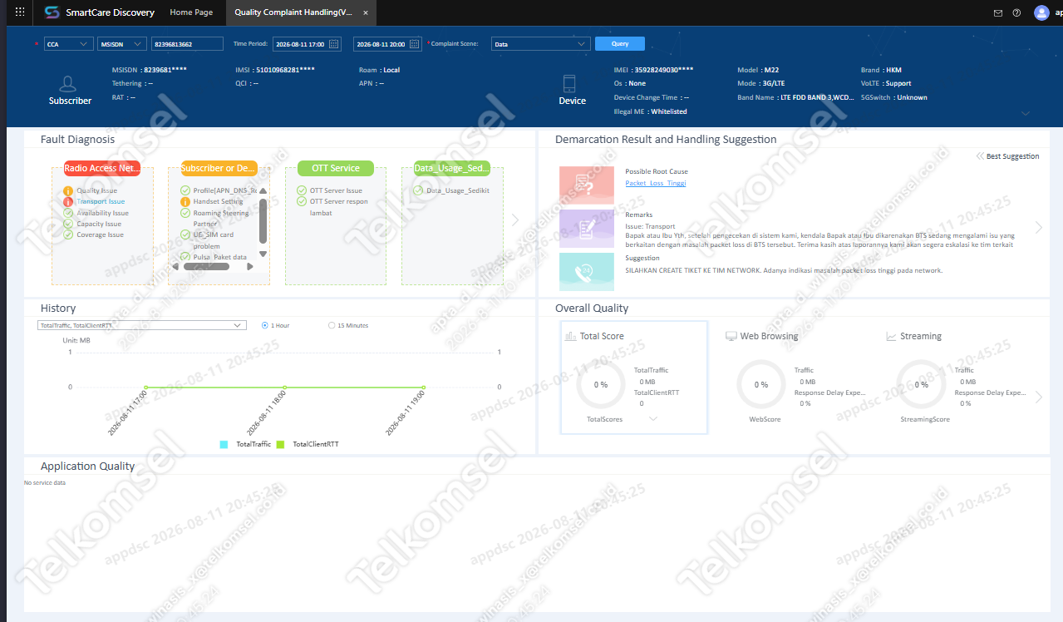Select the OTT Service category header

click(x=336, y=168)
